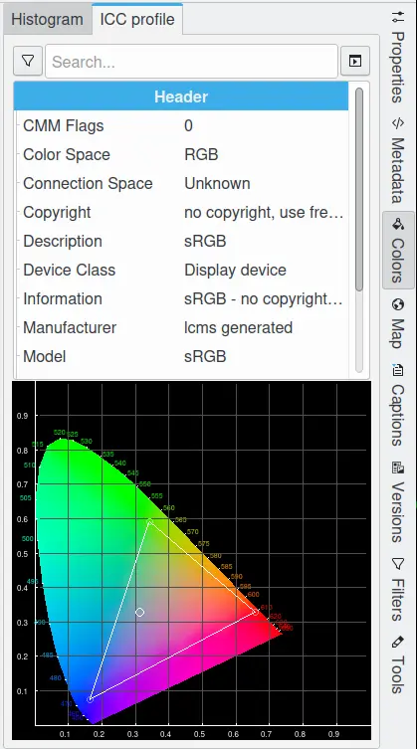This screenshot has width=417, height=749.
Task: Select the ICC profile tab
Action: coord(136,20)
